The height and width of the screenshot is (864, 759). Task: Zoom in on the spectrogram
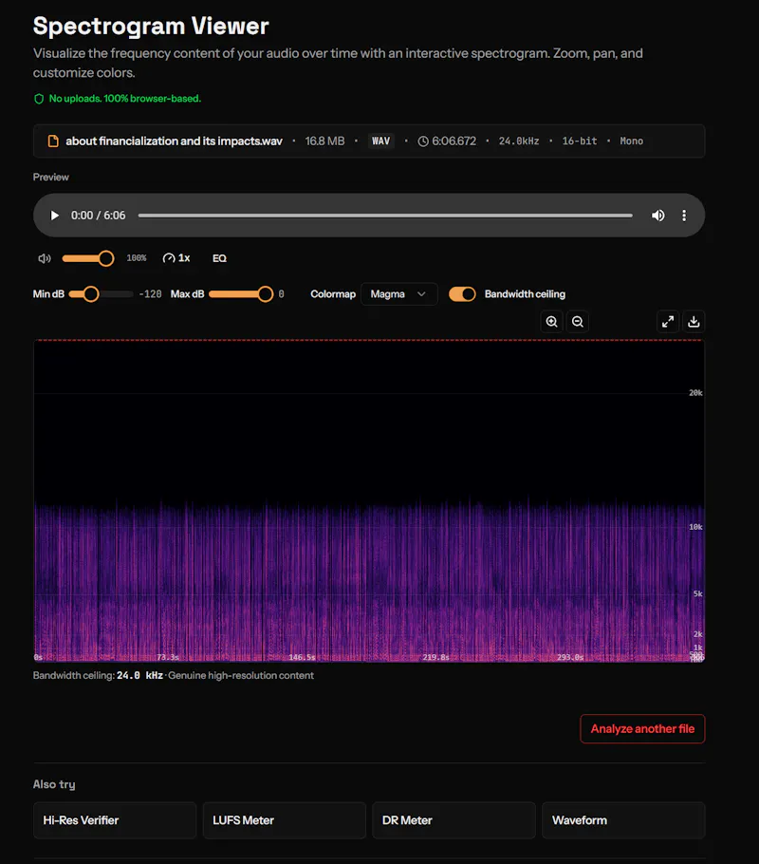[x=551, y=322]
